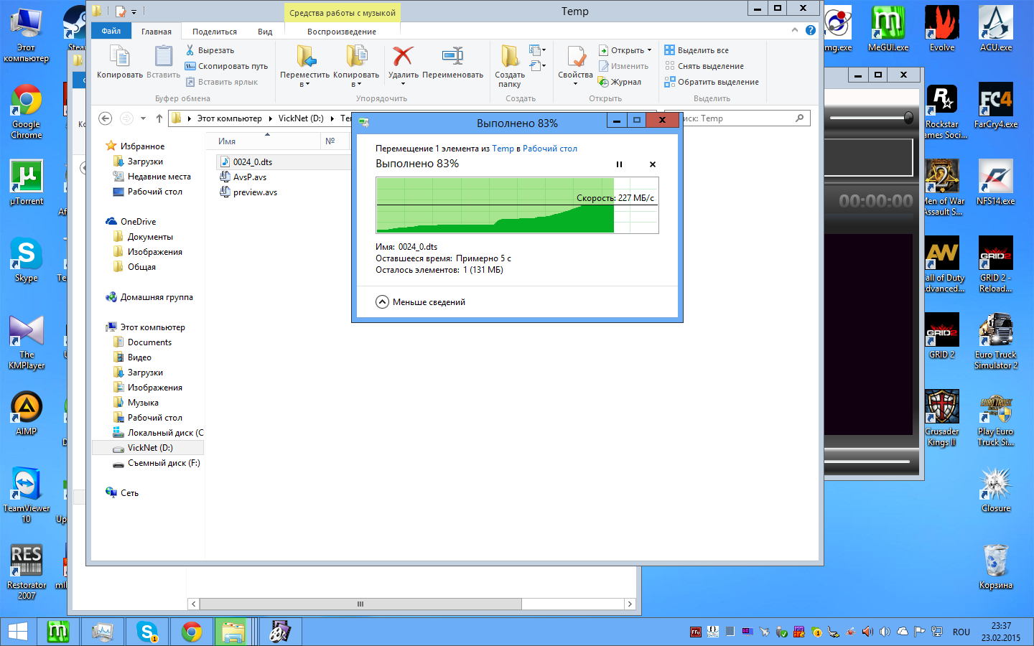Image resolution: width=1034 pixels, height=646 pixels.
Task: Open Skype from the taskbar
Action: 146,632
